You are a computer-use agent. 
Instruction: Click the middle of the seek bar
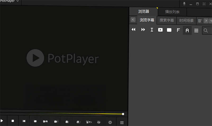pyautogui.click(x=61, y=113)
